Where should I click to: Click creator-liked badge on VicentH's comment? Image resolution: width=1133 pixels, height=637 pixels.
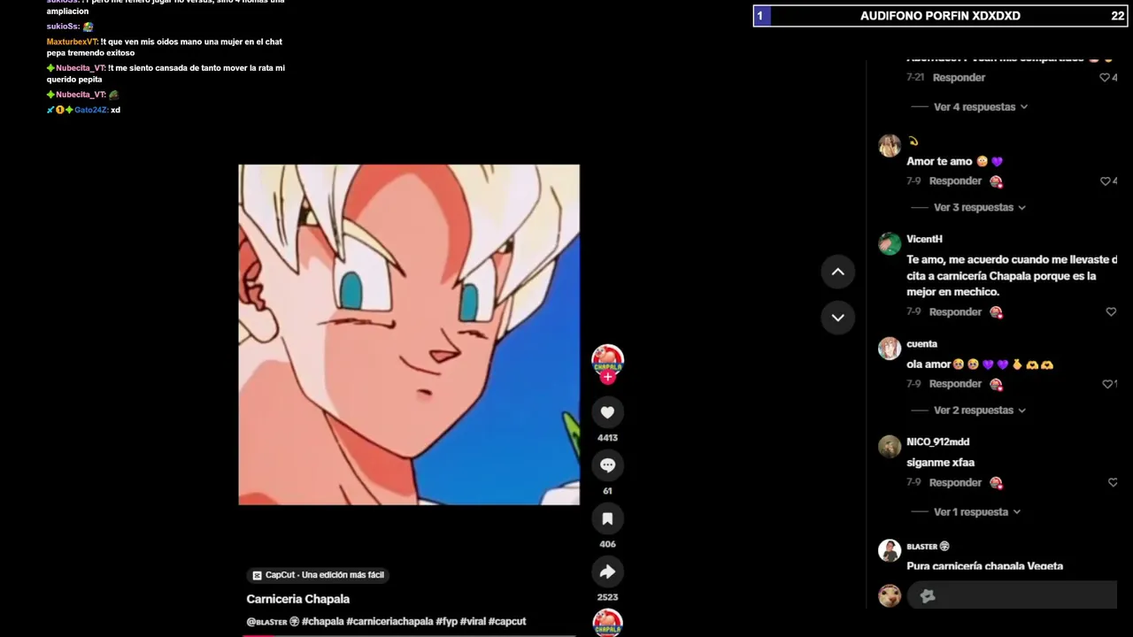996,312
